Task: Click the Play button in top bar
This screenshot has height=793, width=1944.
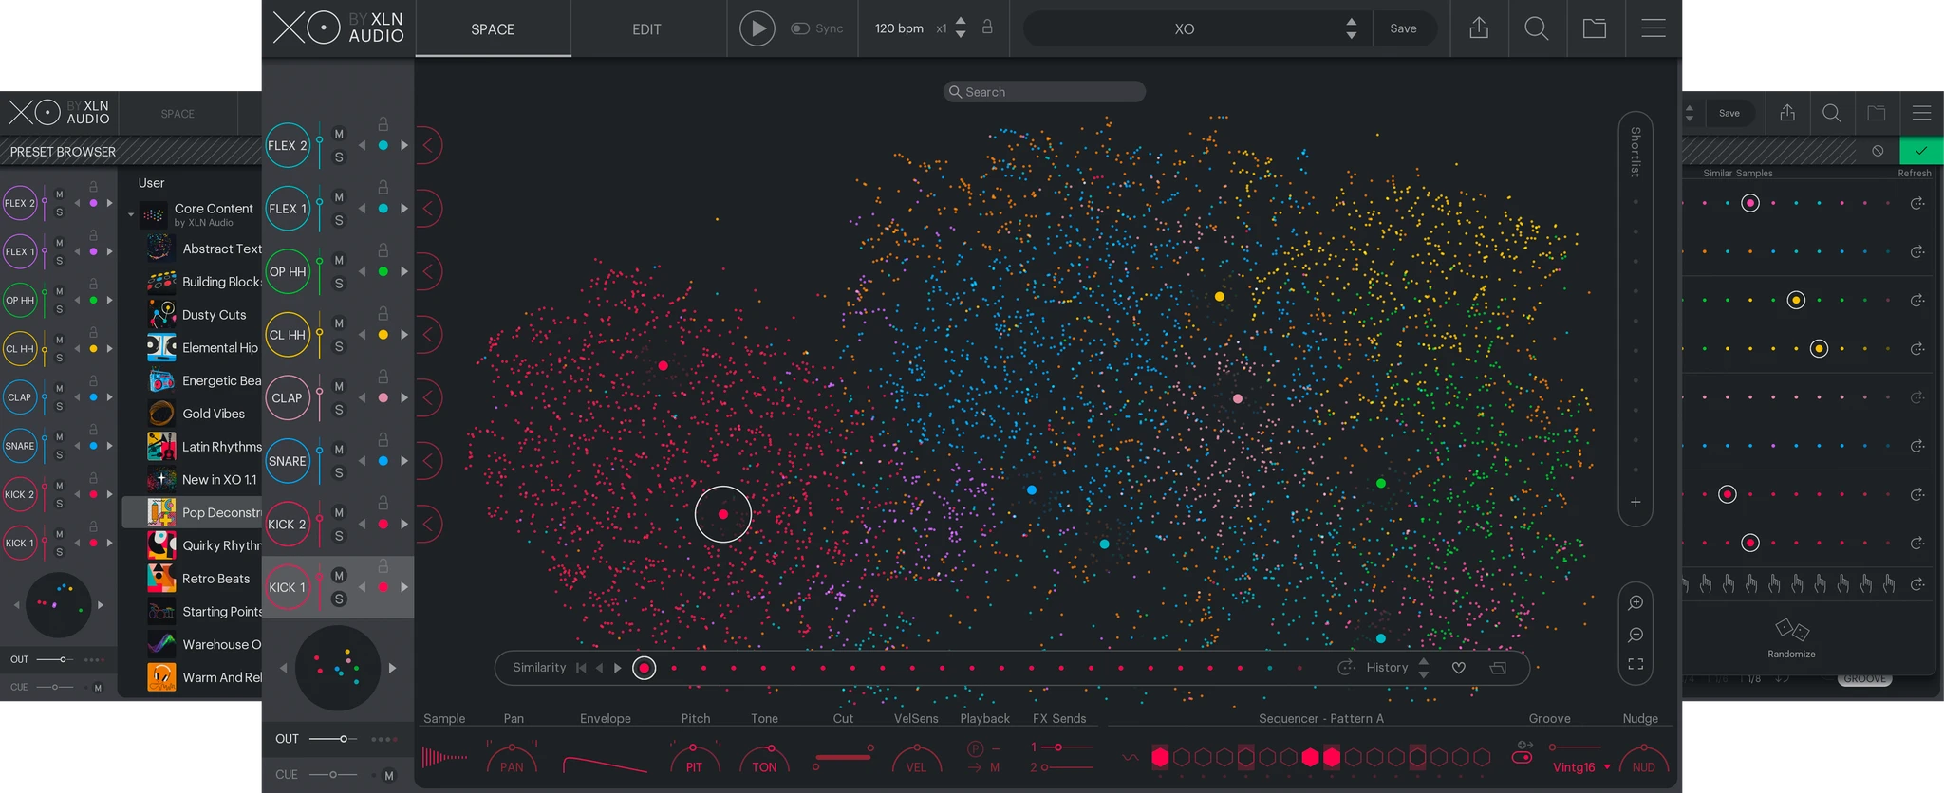Action: (x=757, y=28)
